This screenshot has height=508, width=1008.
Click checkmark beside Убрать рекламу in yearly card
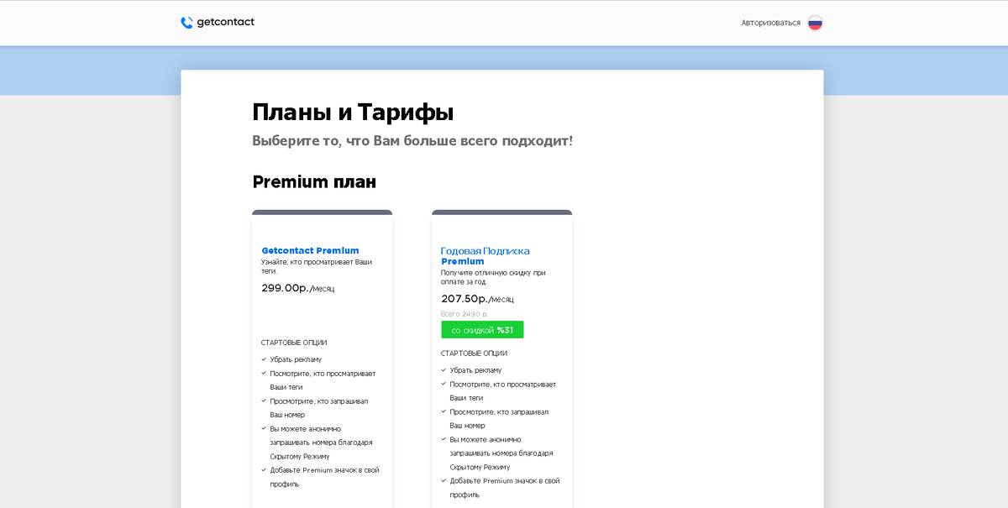click(x=444, y=370)
